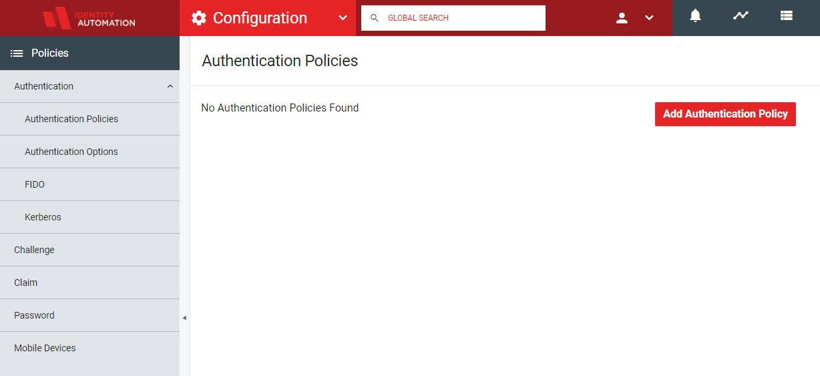Click the Add Authentication Policy button
The width and height of the screenshot is (820, 376).
(x=725, y=114)
